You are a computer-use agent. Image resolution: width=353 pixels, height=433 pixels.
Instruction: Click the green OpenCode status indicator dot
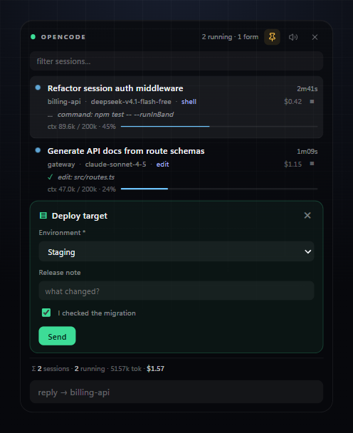[33, 37]
